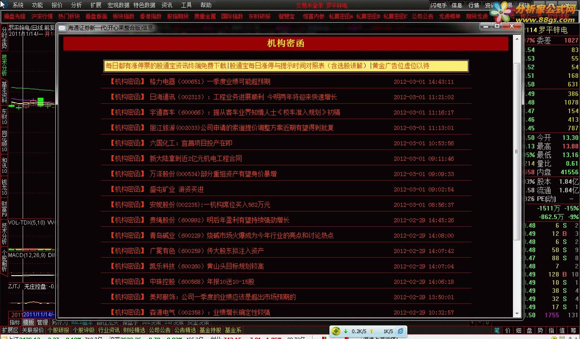Switch to 同花顺10 side tab
This screenshot has height=339, width=580.
(4, 141)
